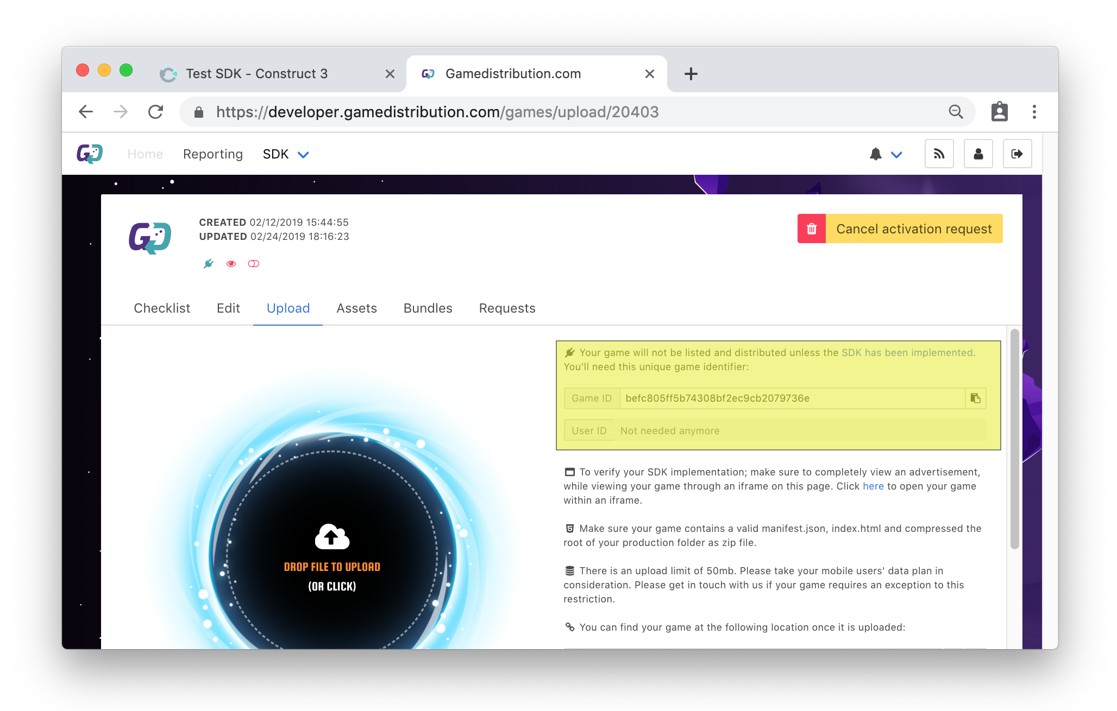Viewport: 1117px width, 711px height.
Task: Click the Gamedistribution logo in navbar
Action: (90, 154)
